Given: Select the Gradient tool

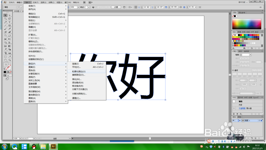Looking at the screenshot, I should click(x=10, y=46).
